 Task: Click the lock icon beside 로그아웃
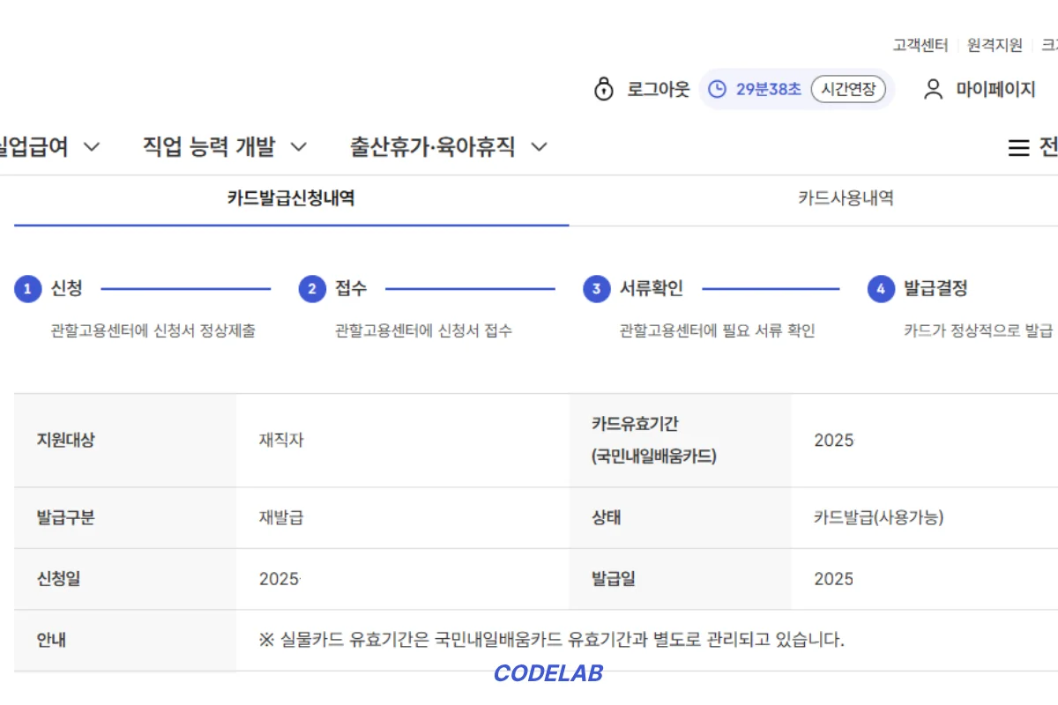[604, 89]
